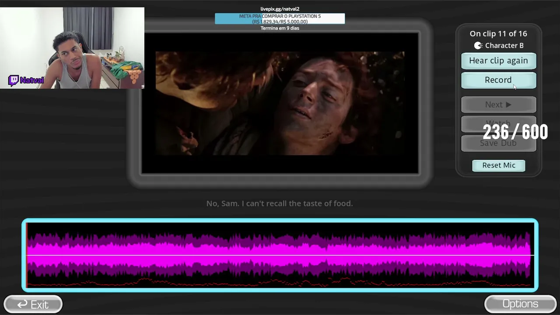This screenshot has height=315, width=560.
Task: Select the Character B icon
Action: pyautogui.click(x=478, y=45)
